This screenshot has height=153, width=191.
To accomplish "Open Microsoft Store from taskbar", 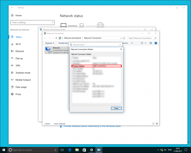I will point(84,150).
